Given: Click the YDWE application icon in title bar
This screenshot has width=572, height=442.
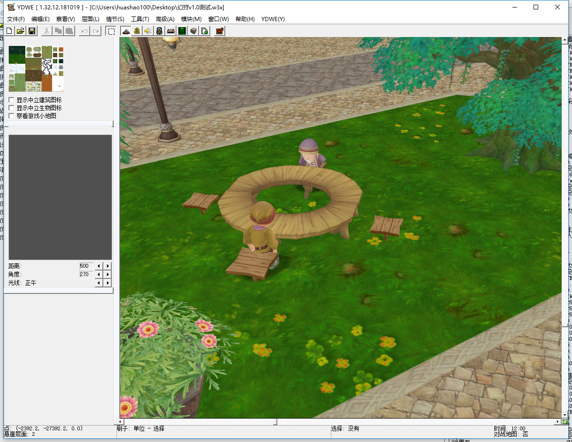Looking at the screenshot, I should pyautogui.click(x=11, y=7).
